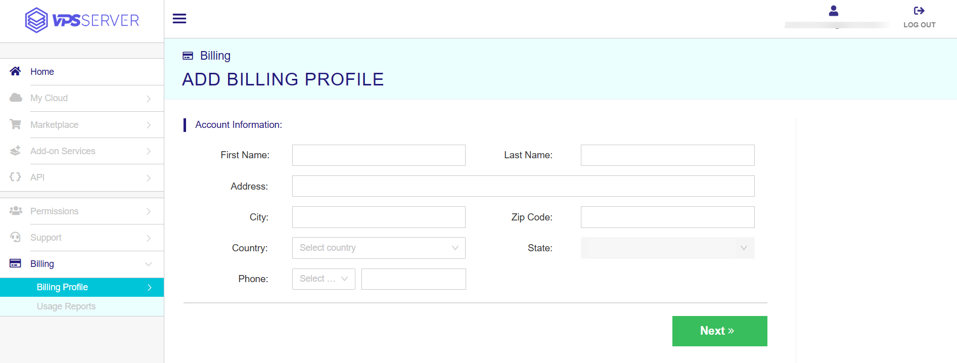Image resolution: width=957 pixels, height=363 pixels.
Task: Click the VPSServer logo
Action: point(82,20)
